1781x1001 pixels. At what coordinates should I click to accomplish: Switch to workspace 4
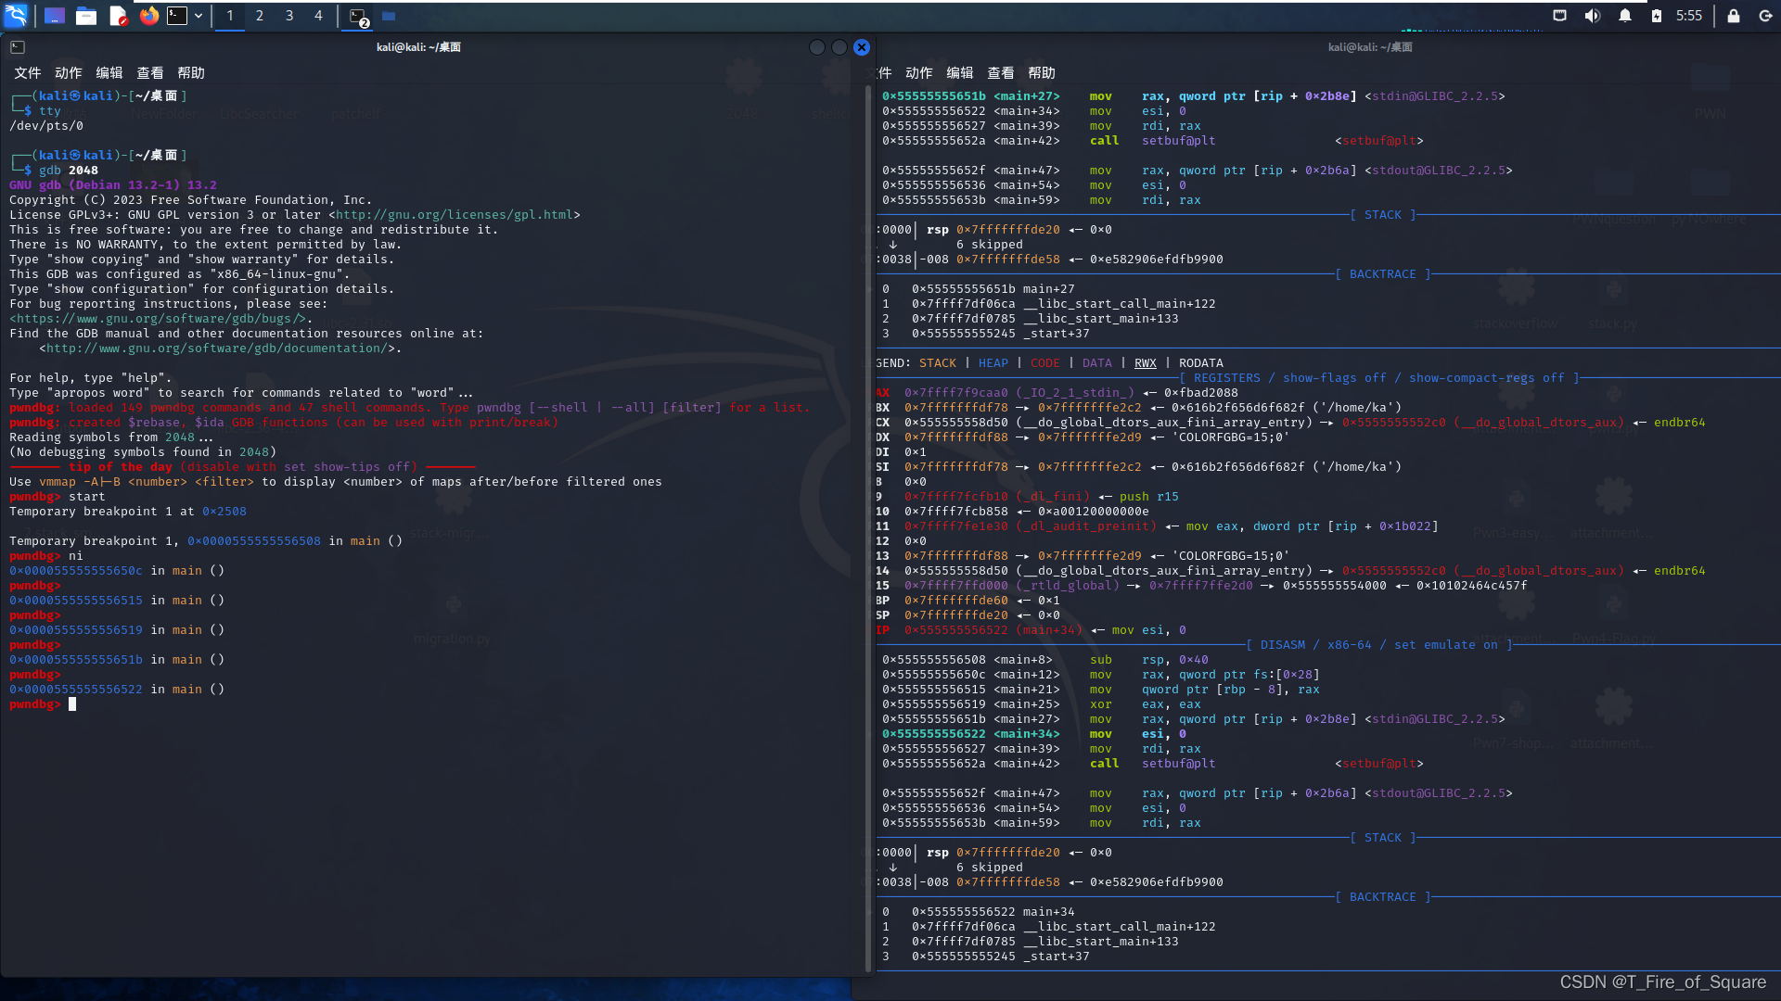coord(318,16)
